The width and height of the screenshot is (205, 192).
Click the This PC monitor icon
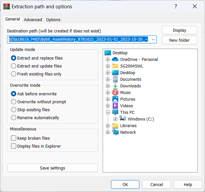(x=115, y=113)
